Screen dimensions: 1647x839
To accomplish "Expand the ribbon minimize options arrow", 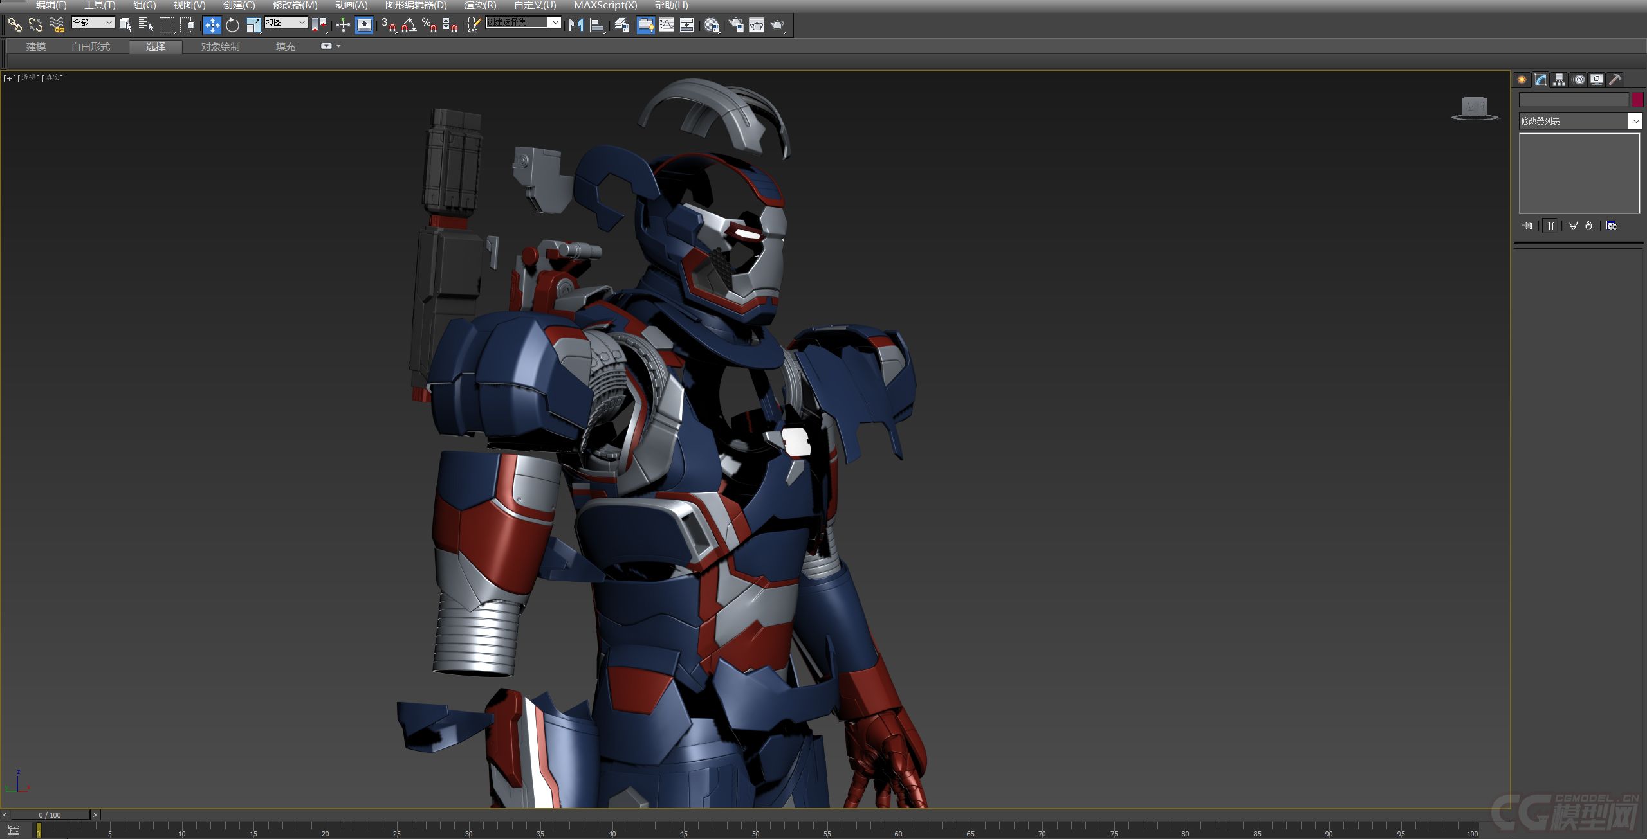I will click(x=338, y=46).
